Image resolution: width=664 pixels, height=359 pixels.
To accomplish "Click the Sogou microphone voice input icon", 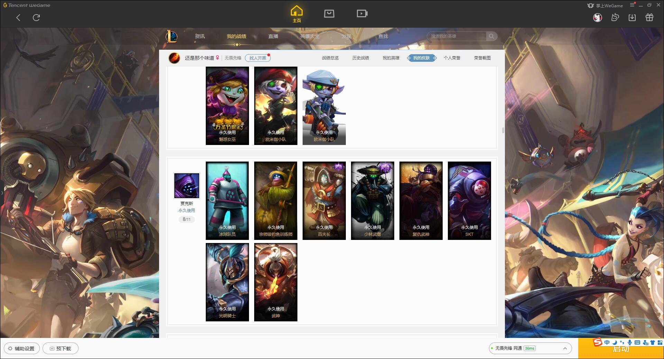I will pyautogui.click(x=630, y=342).
